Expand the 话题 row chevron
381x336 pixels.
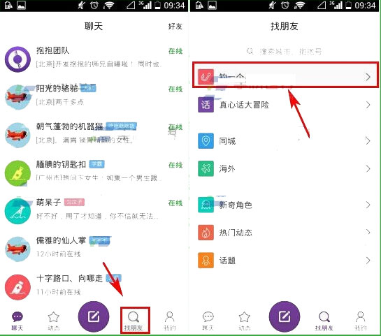click(368, 261)
